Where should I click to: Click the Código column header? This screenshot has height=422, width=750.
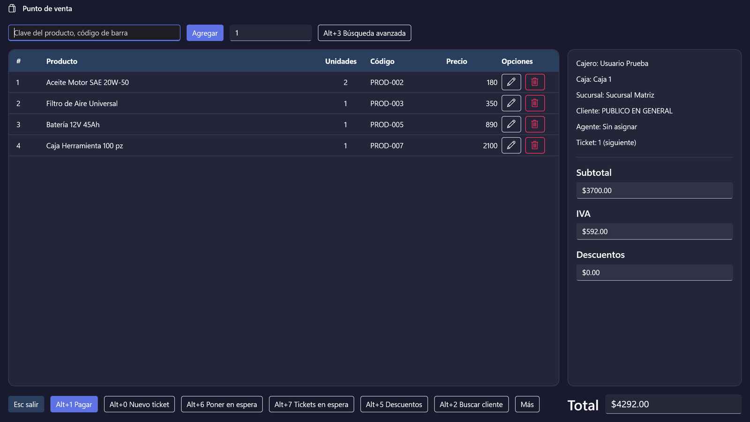(382, 61)
